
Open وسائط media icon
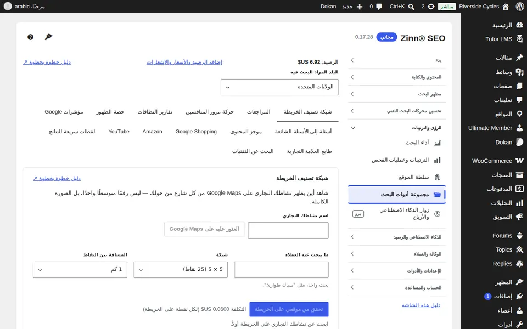coord(520,72)
